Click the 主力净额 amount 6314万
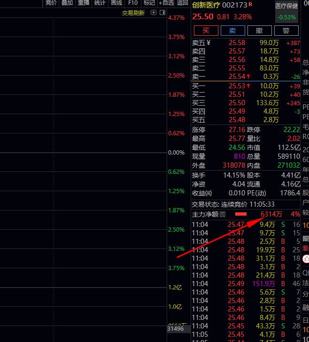Image resolution: width=309 pixels, height=342 pixels. 271,214
